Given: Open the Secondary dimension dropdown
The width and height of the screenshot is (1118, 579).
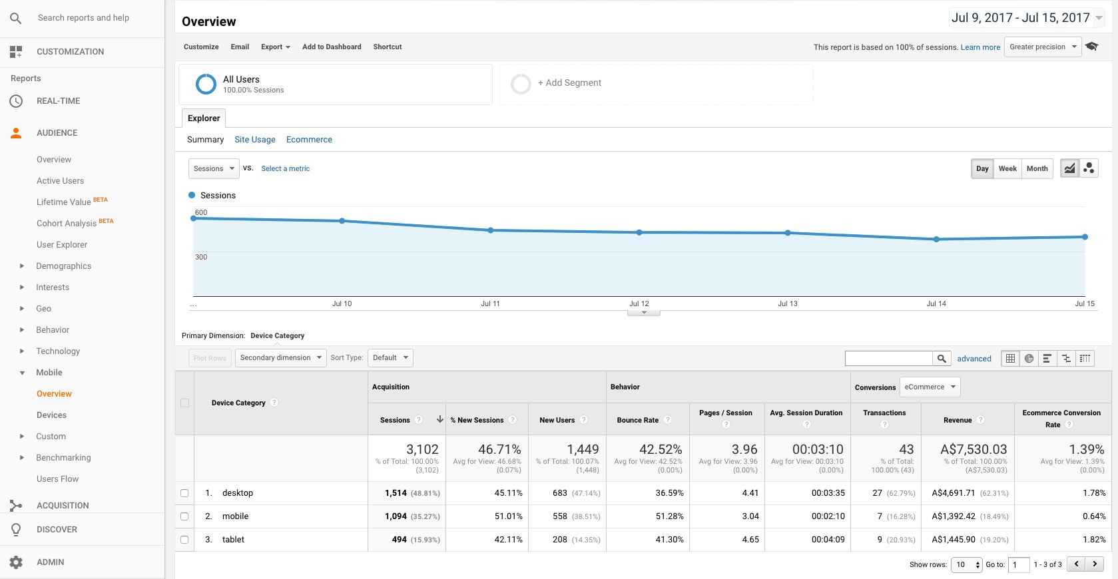Looking at the screenshot, I should point(280,358).
